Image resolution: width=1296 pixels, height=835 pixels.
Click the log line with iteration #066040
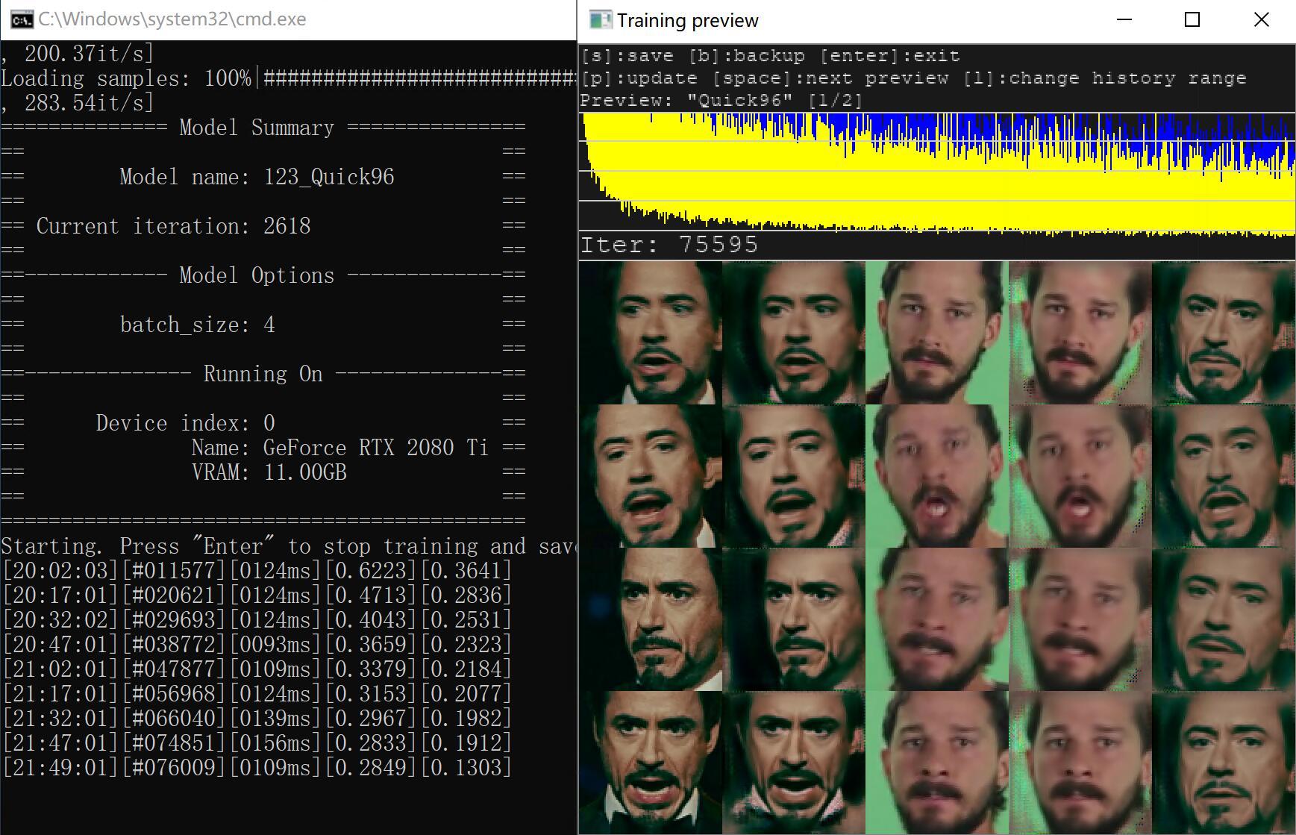257,719
